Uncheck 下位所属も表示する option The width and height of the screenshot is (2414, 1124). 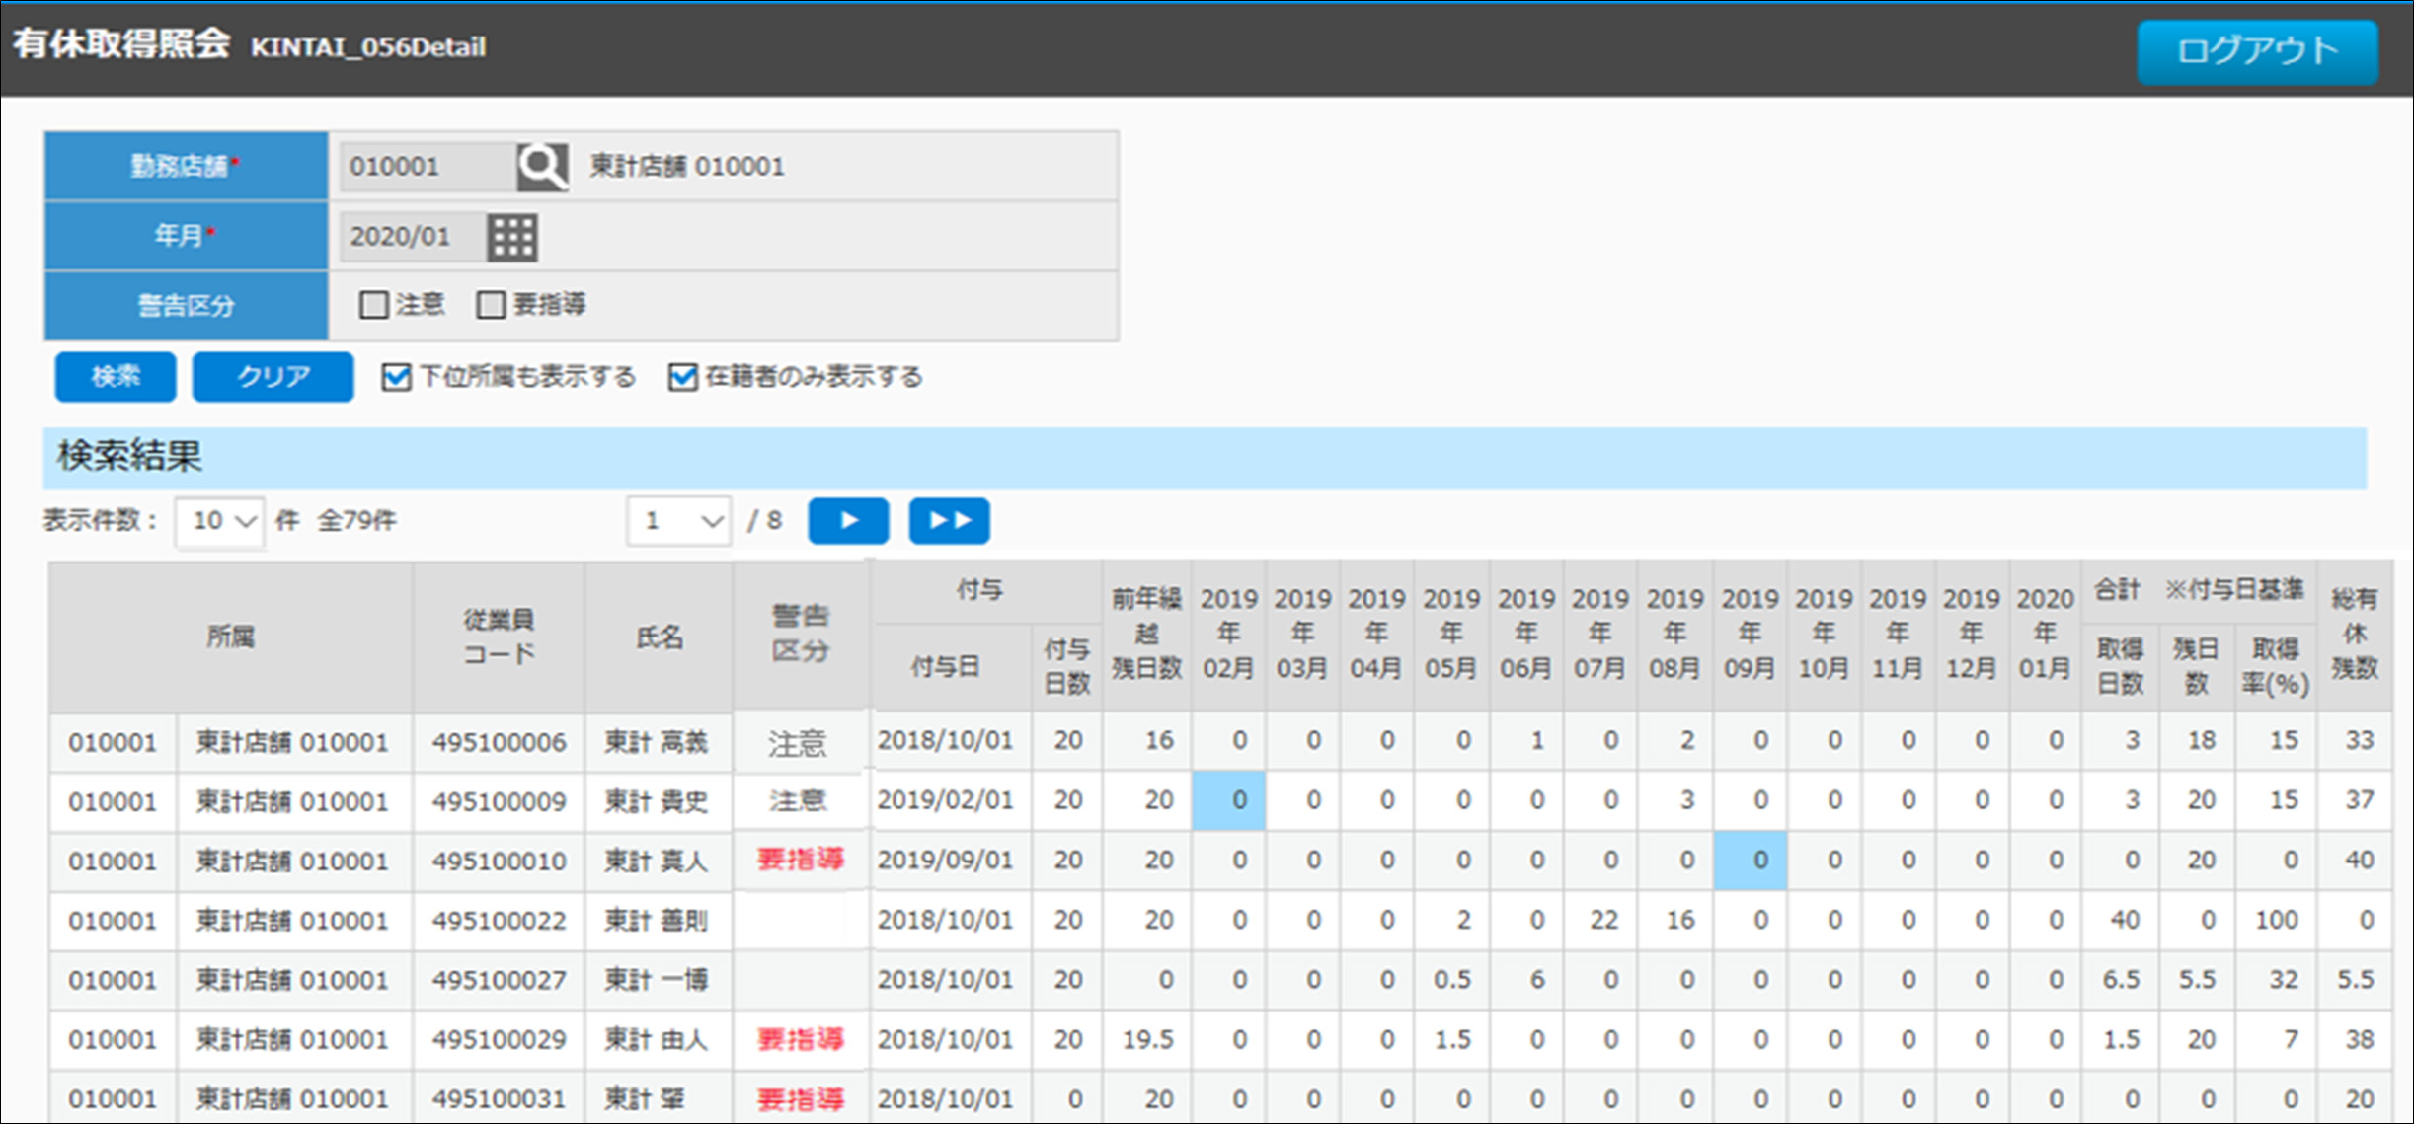point(396,377)
